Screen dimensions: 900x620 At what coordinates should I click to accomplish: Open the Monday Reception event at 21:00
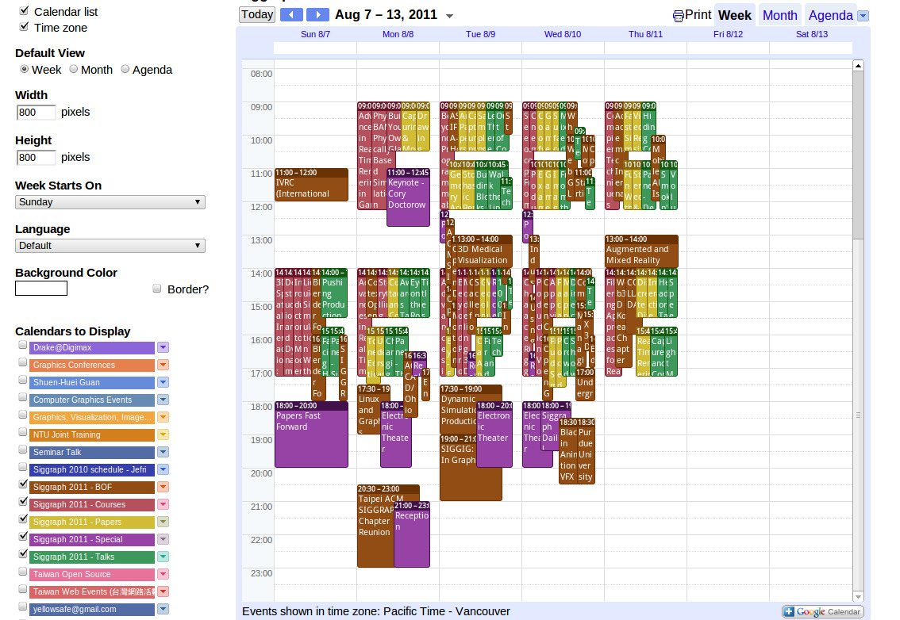click(x=412, y=534)
